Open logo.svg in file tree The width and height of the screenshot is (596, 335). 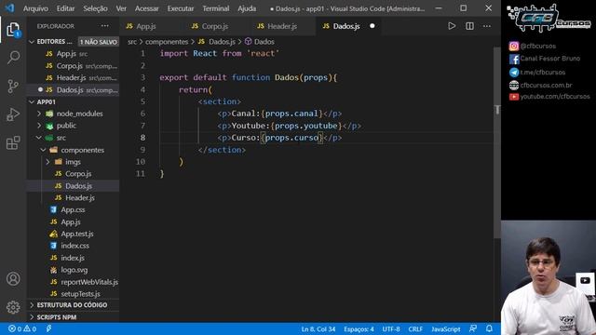[74, 270]
